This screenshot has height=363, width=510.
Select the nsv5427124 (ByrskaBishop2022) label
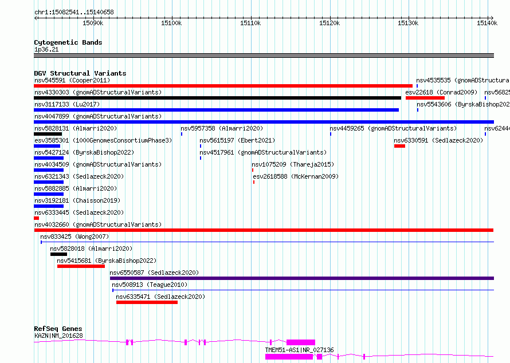coord(84,152)
